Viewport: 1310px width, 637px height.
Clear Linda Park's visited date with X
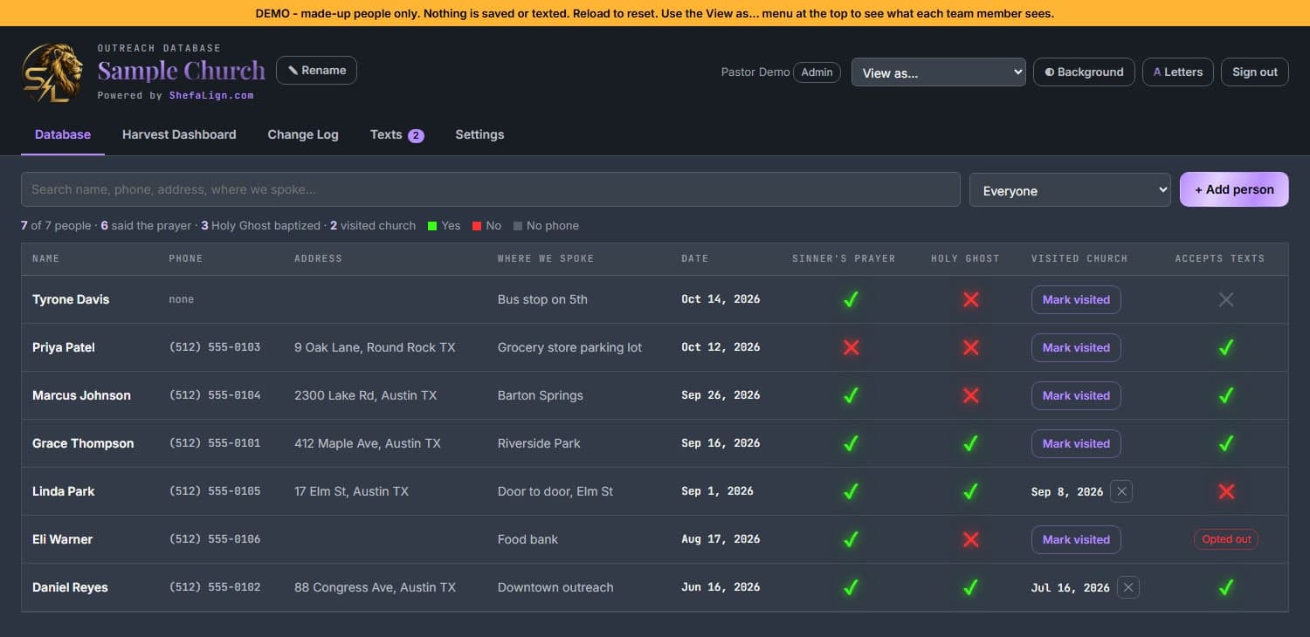1122,491
